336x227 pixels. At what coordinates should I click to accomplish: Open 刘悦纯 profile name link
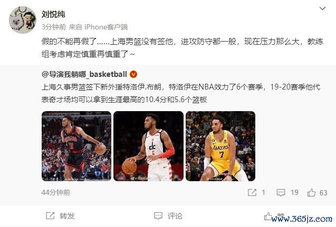53,14
